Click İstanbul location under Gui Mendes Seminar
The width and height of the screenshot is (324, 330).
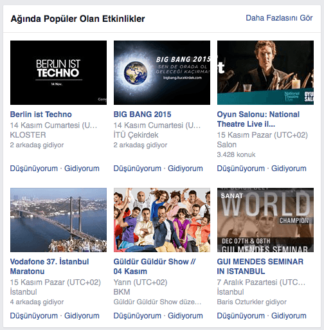230,292
